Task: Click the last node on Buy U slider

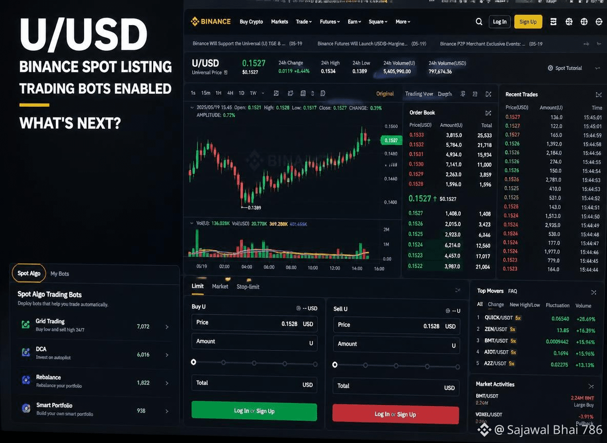Action: point(315,364)
